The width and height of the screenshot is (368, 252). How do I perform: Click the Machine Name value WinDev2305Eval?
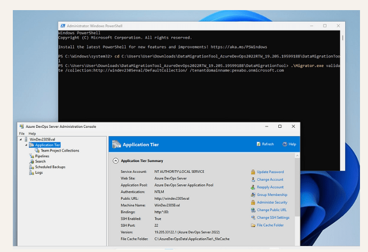coord(167,206)
